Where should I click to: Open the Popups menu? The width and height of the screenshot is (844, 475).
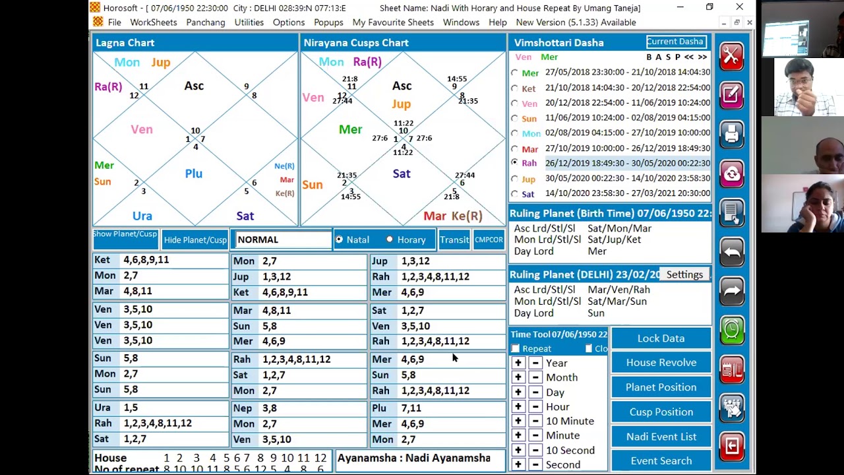coord(328,22)
